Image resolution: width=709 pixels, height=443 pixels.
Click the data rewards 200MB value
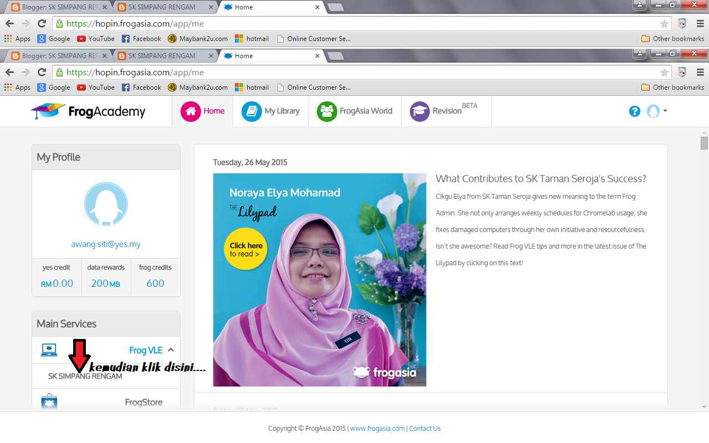pos(106,284)
